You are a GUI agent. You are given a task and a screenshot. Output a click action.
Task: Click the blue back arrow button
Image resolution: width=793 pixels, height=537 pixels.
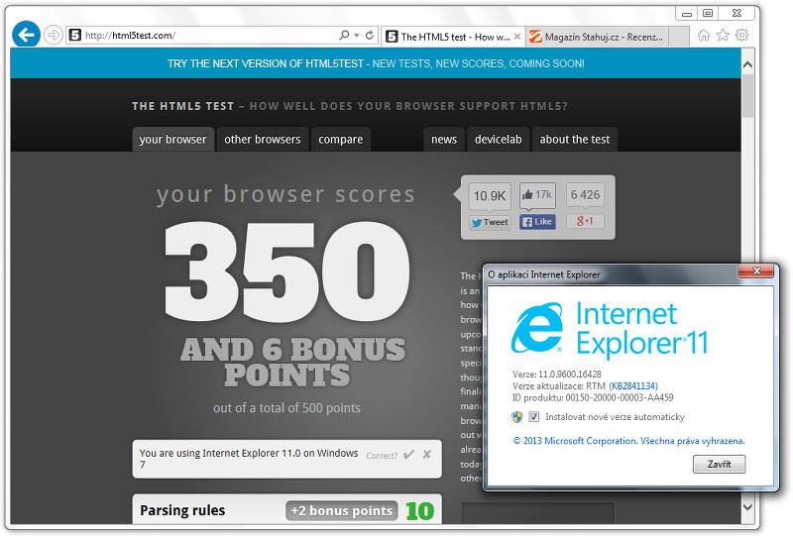click(x=26, y=35)
